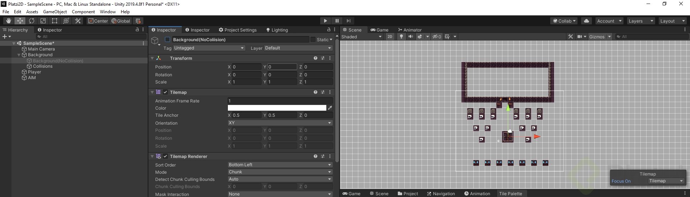Open the Mode Chunk dropdown
The width and height of the screenshot is (690, 197).
coord(280,172)
